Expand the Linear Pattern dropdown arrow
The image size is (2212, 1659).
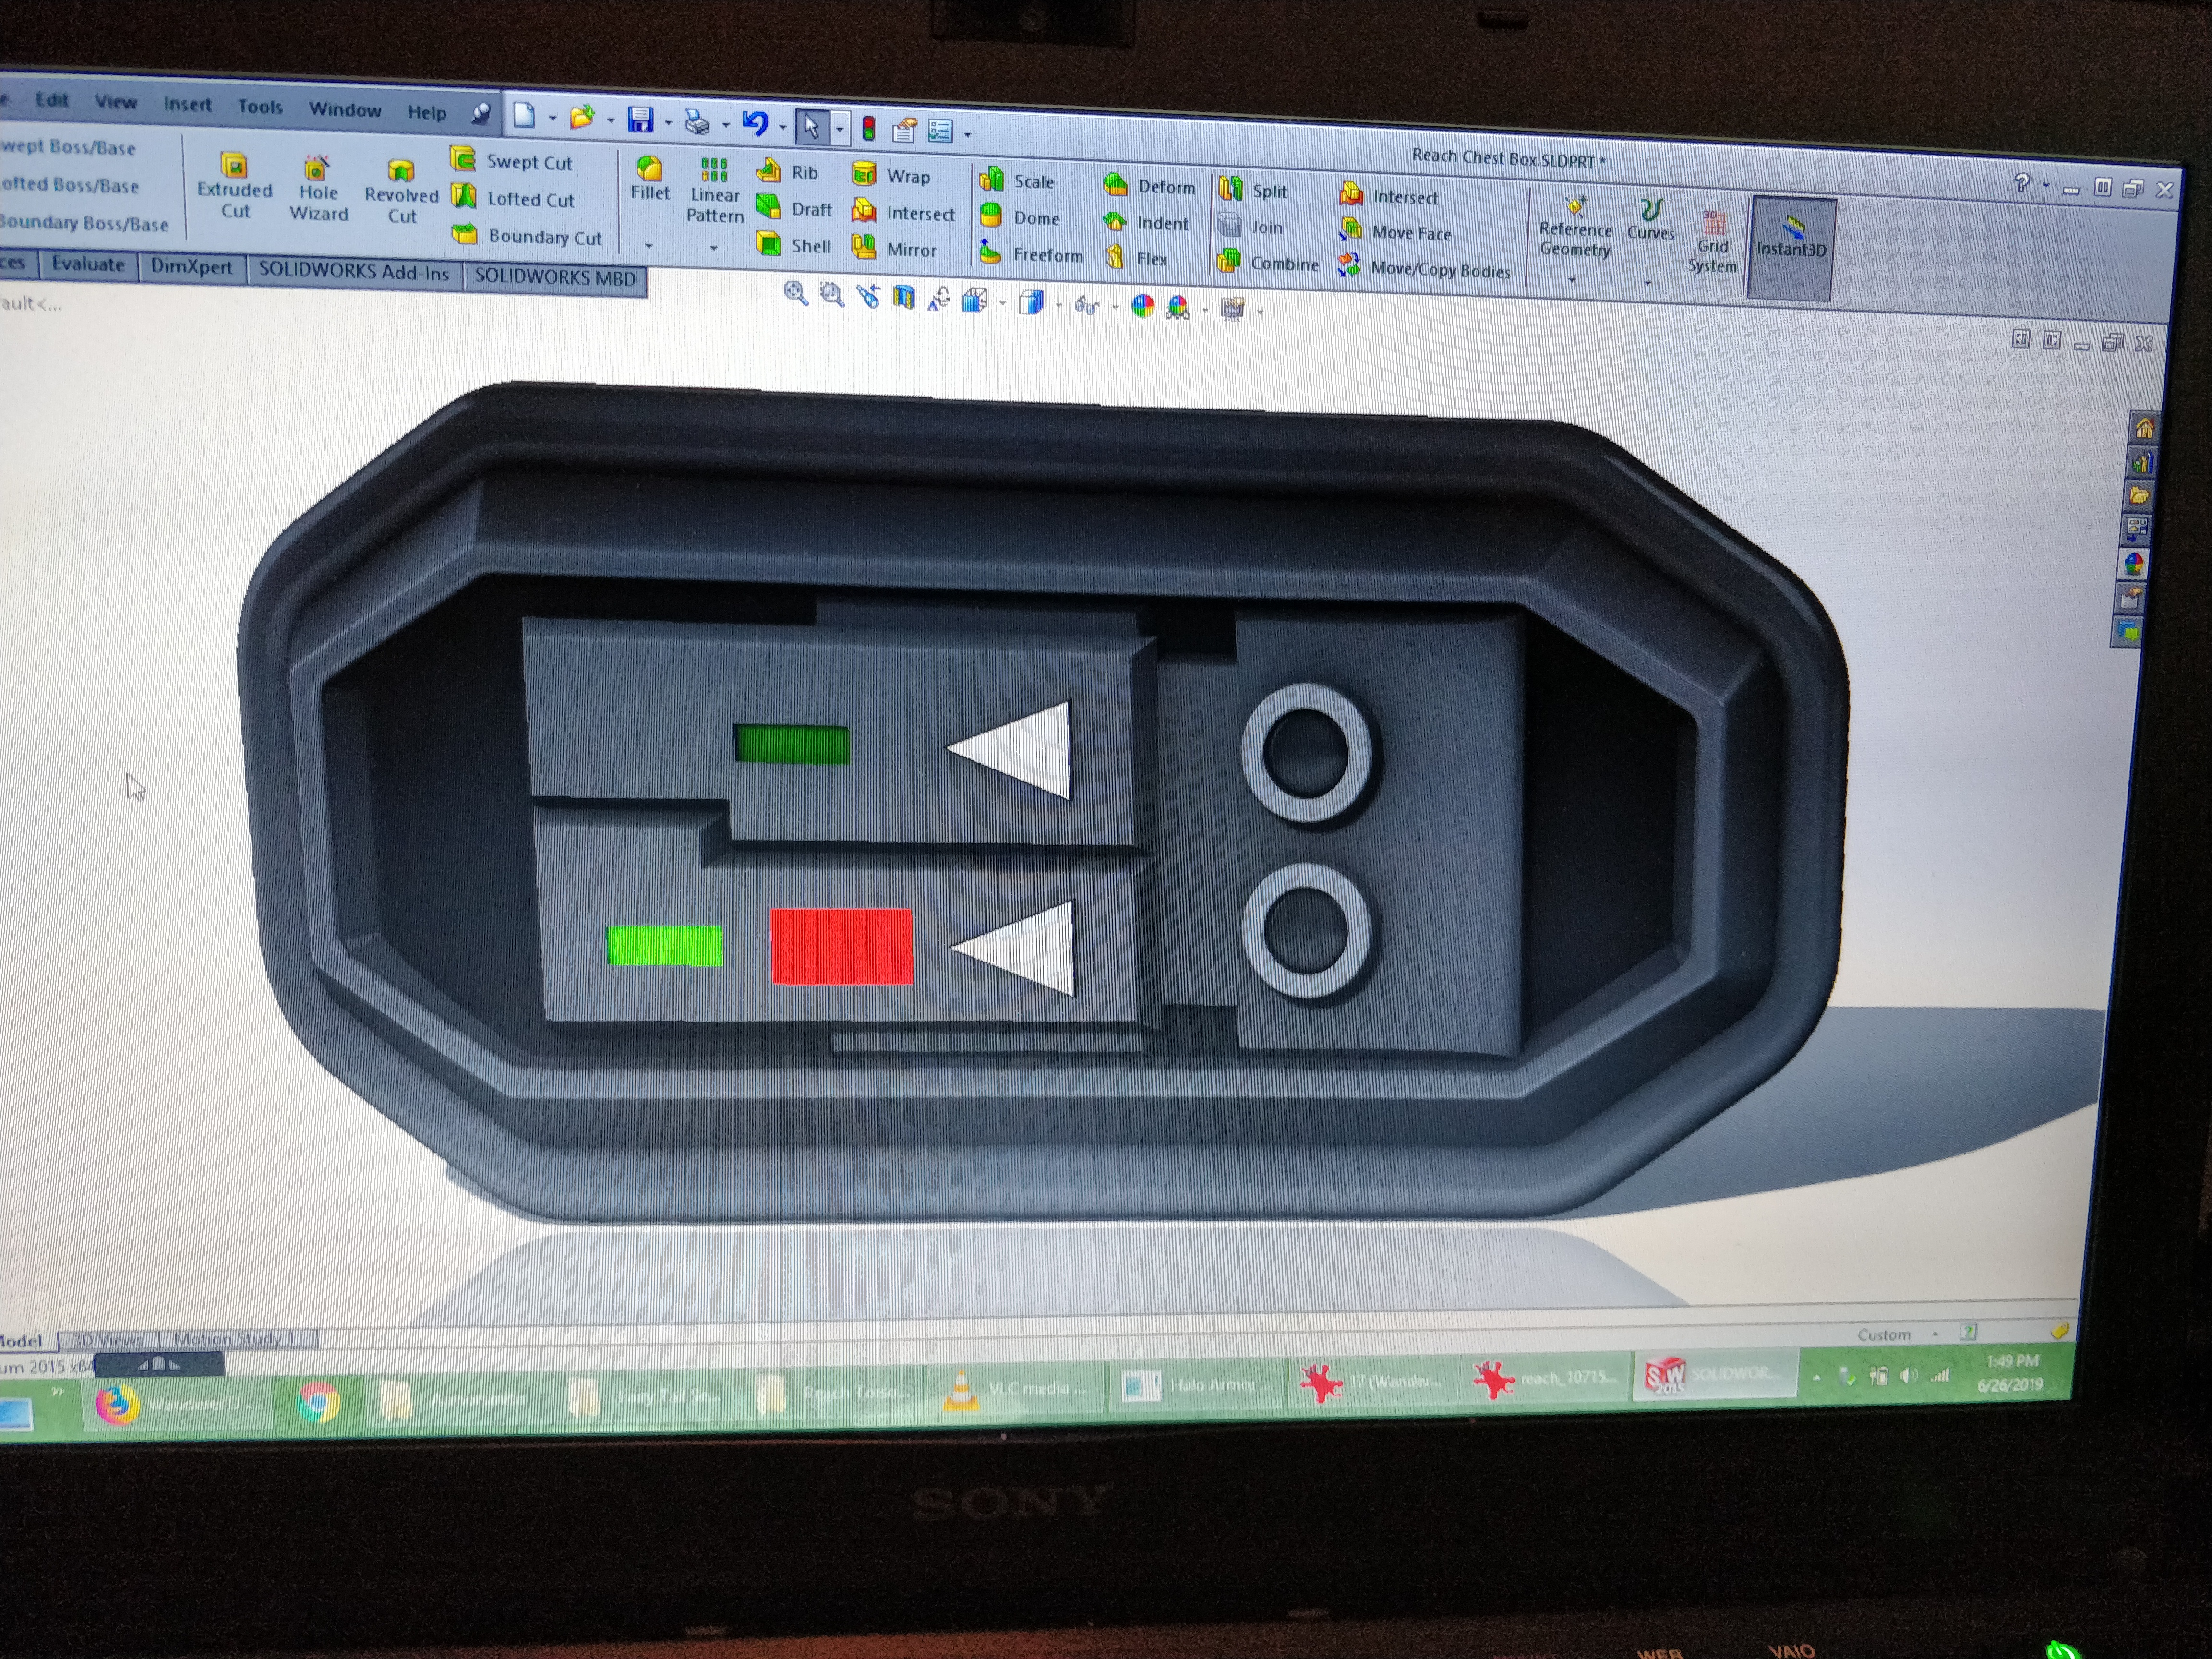point(714,247)
